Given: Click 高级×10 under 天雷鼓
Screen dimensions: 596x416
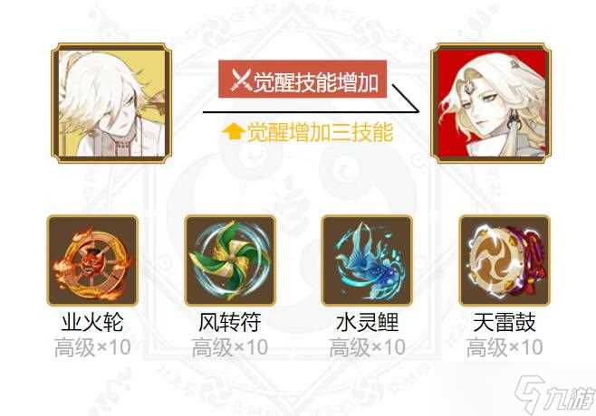Looking at the screenshot, I should [505, 347].
